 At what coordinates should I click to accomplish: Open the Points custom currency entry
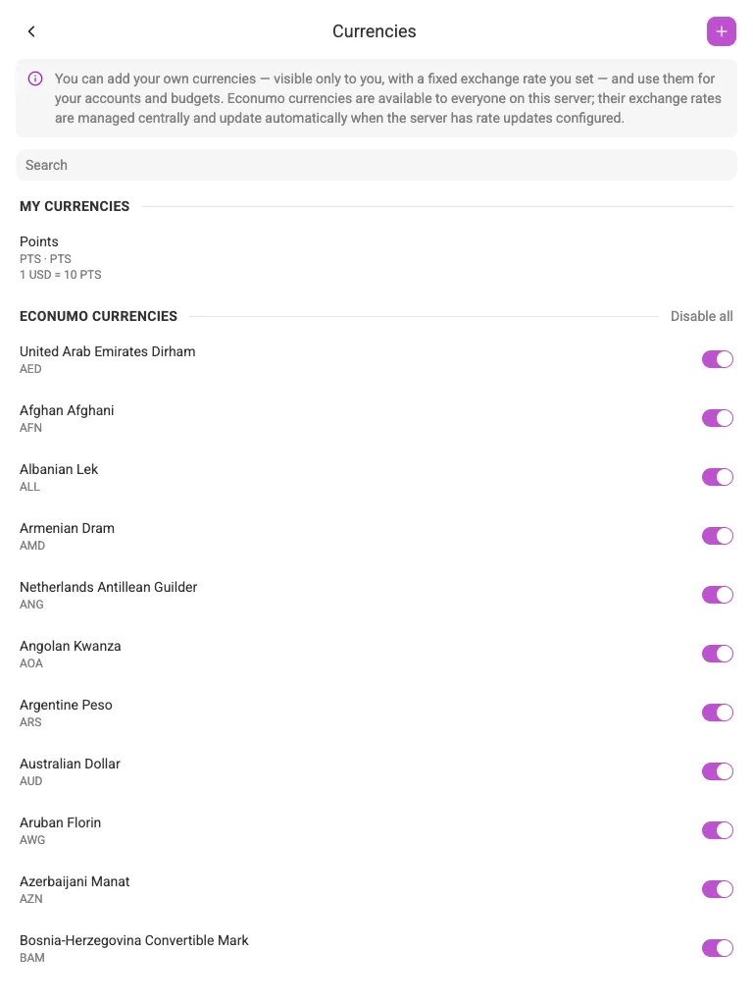tap(376, 258)
